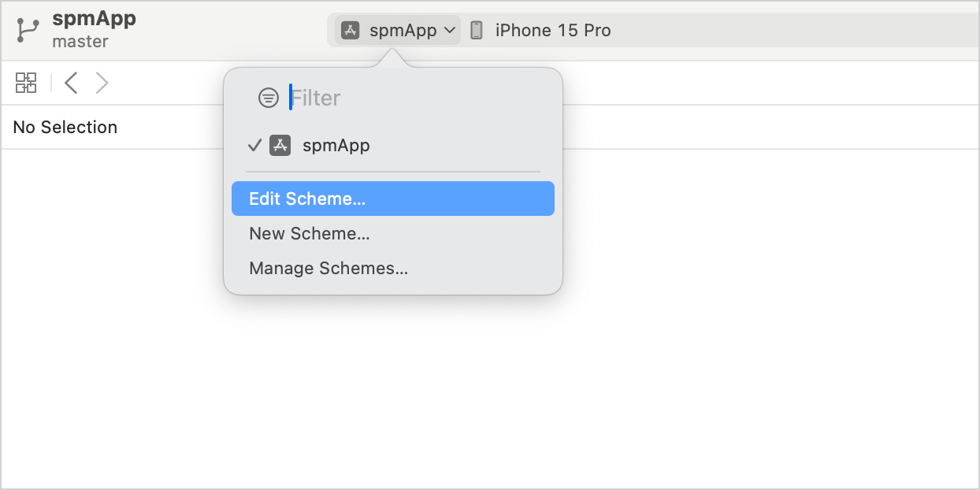Choose the iPhone 15 Pro run destination
The height and width of the screenshot is (490, 980).
(x=552, y=31)
